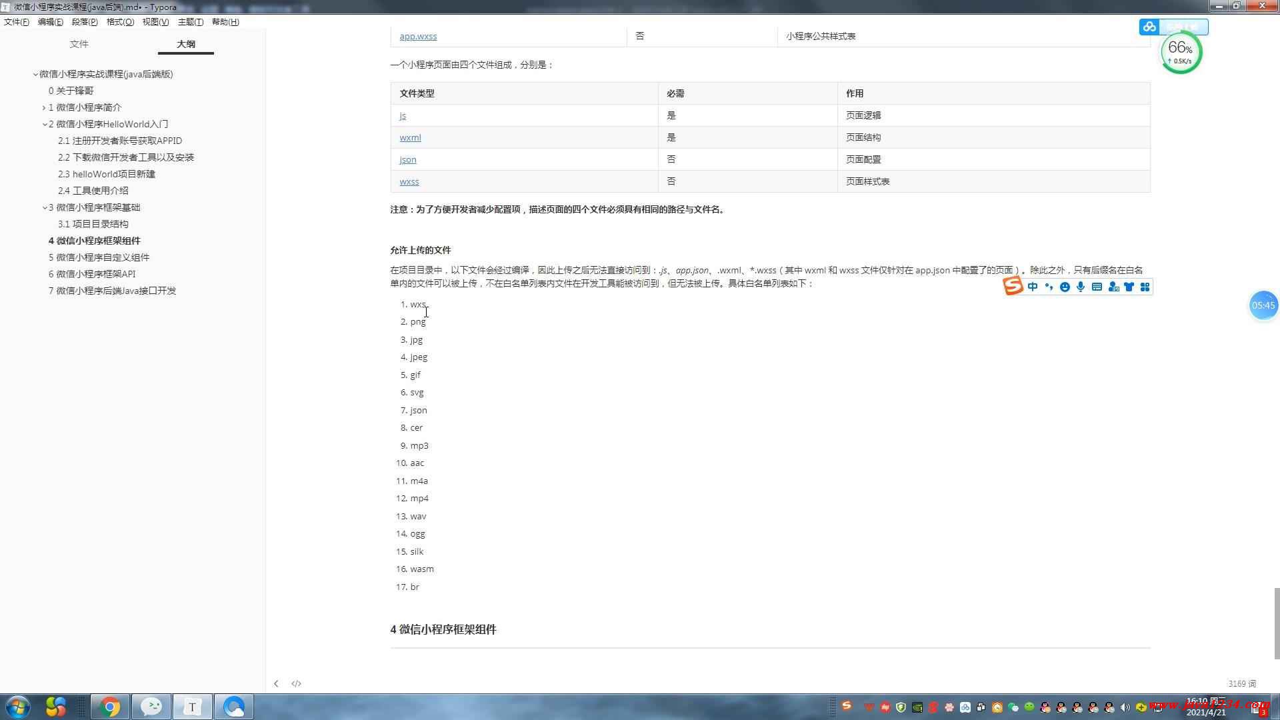Open the 格式(O) menu
Screen dimensions: 1280x720
pyautogui.click(x=120, y=22)
